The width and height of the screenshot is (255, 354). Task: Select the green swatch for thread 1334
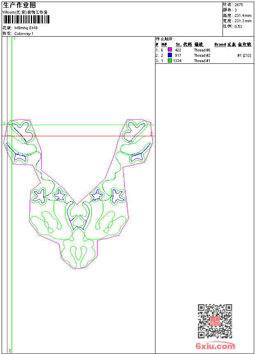point(170,61)
